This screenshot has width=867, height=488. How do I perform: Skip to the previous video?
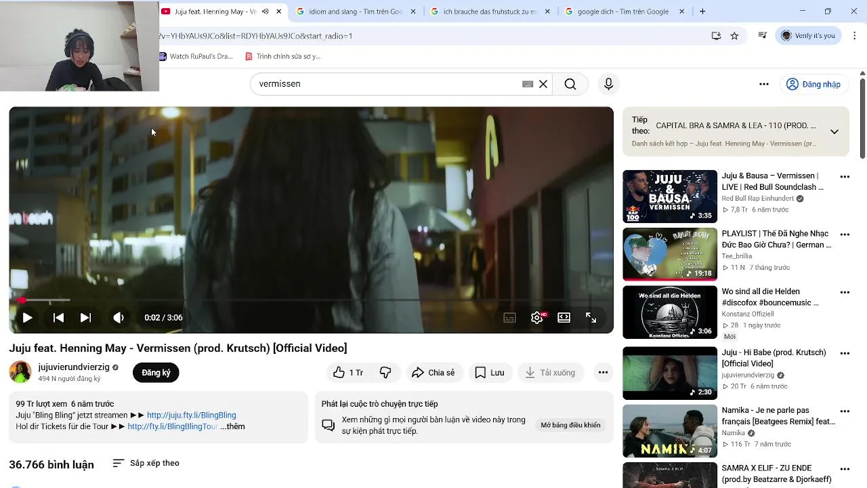58,317
